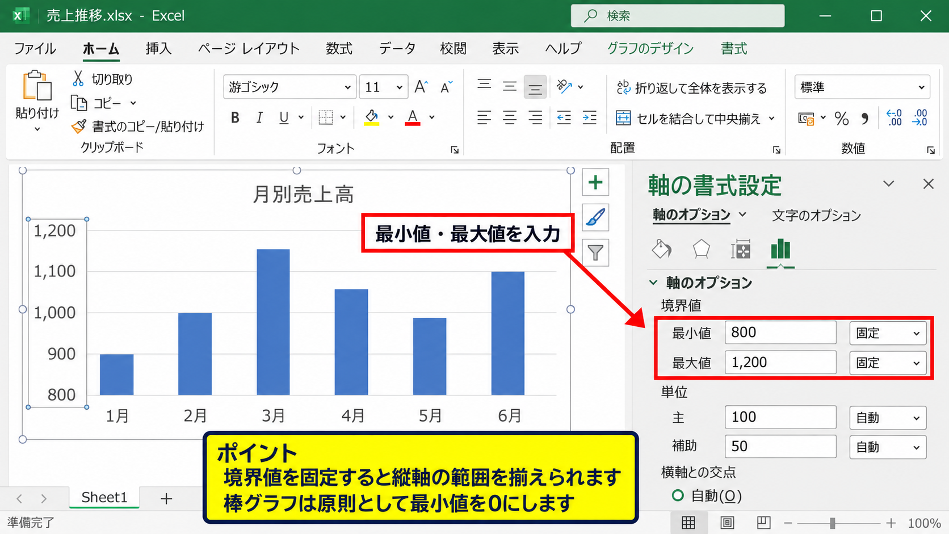Image resolution: width=949 pixels, height=534 pixels.
Task: Increase font size with large A icon
Action: (x=421, y=87)
